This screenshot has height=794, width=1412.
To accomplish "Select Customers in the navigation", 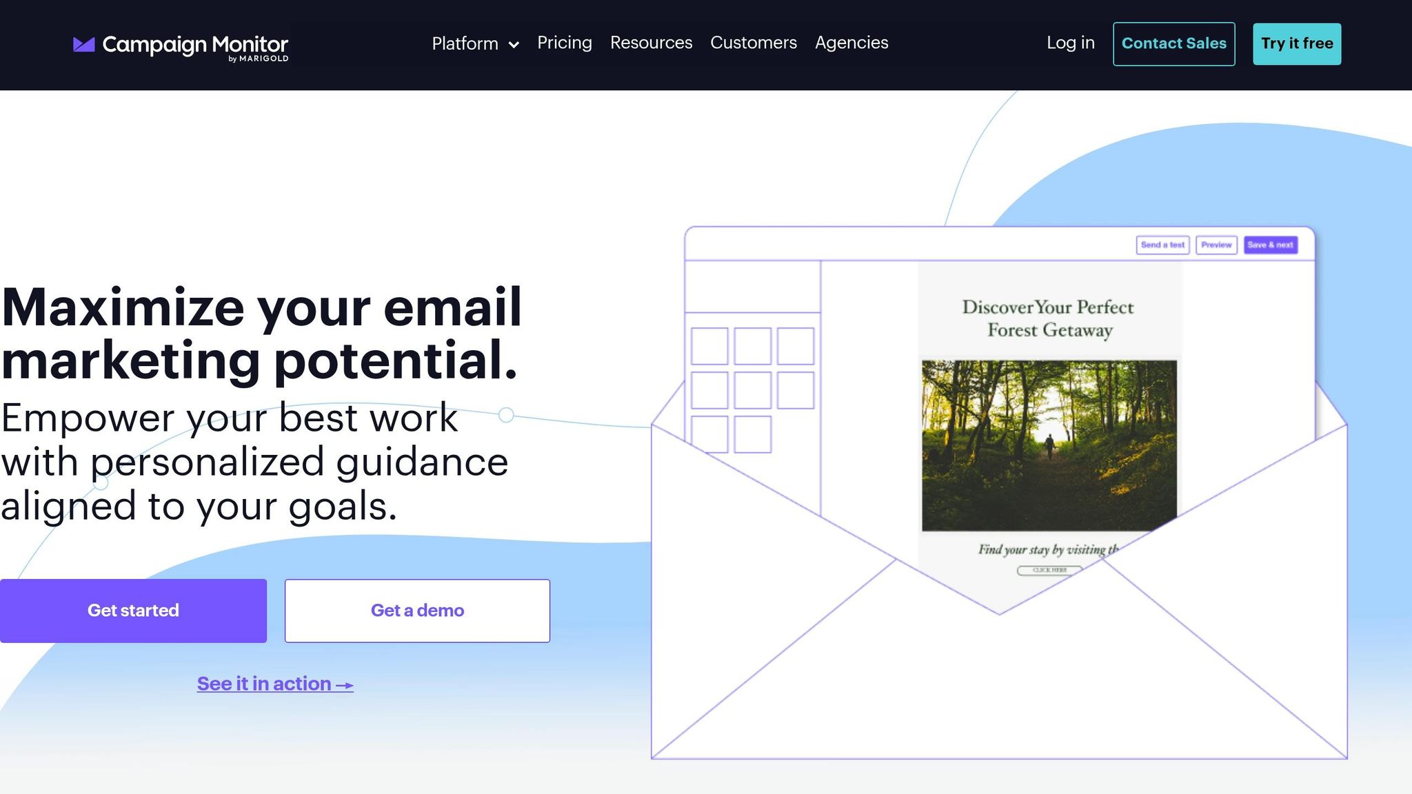I will tap(753, 43).
